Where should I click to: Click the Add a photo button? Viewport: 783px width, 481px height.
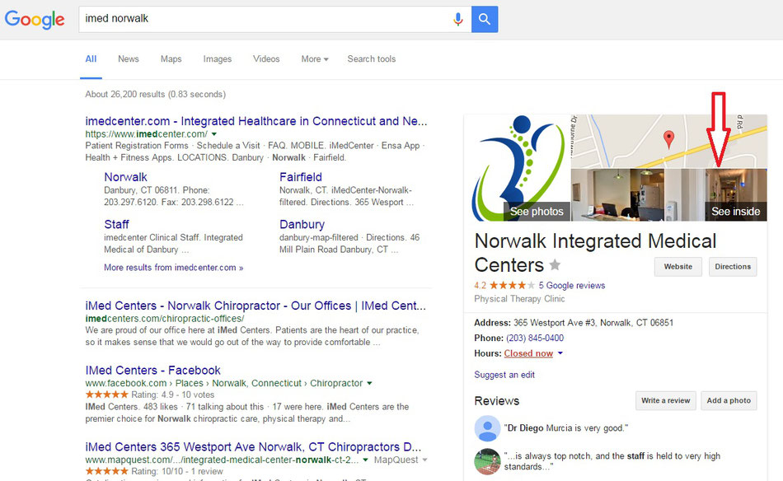pos(729,400)
